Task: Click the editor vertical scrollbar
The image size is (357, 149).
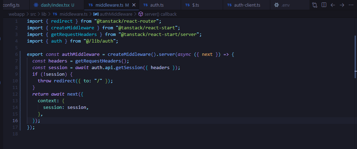Action: 356,57
